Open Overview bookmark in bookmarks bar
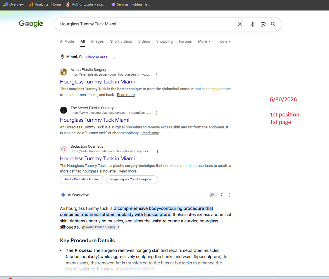The width and height of the screenshot is (329, 279). [x=13, y=4]
